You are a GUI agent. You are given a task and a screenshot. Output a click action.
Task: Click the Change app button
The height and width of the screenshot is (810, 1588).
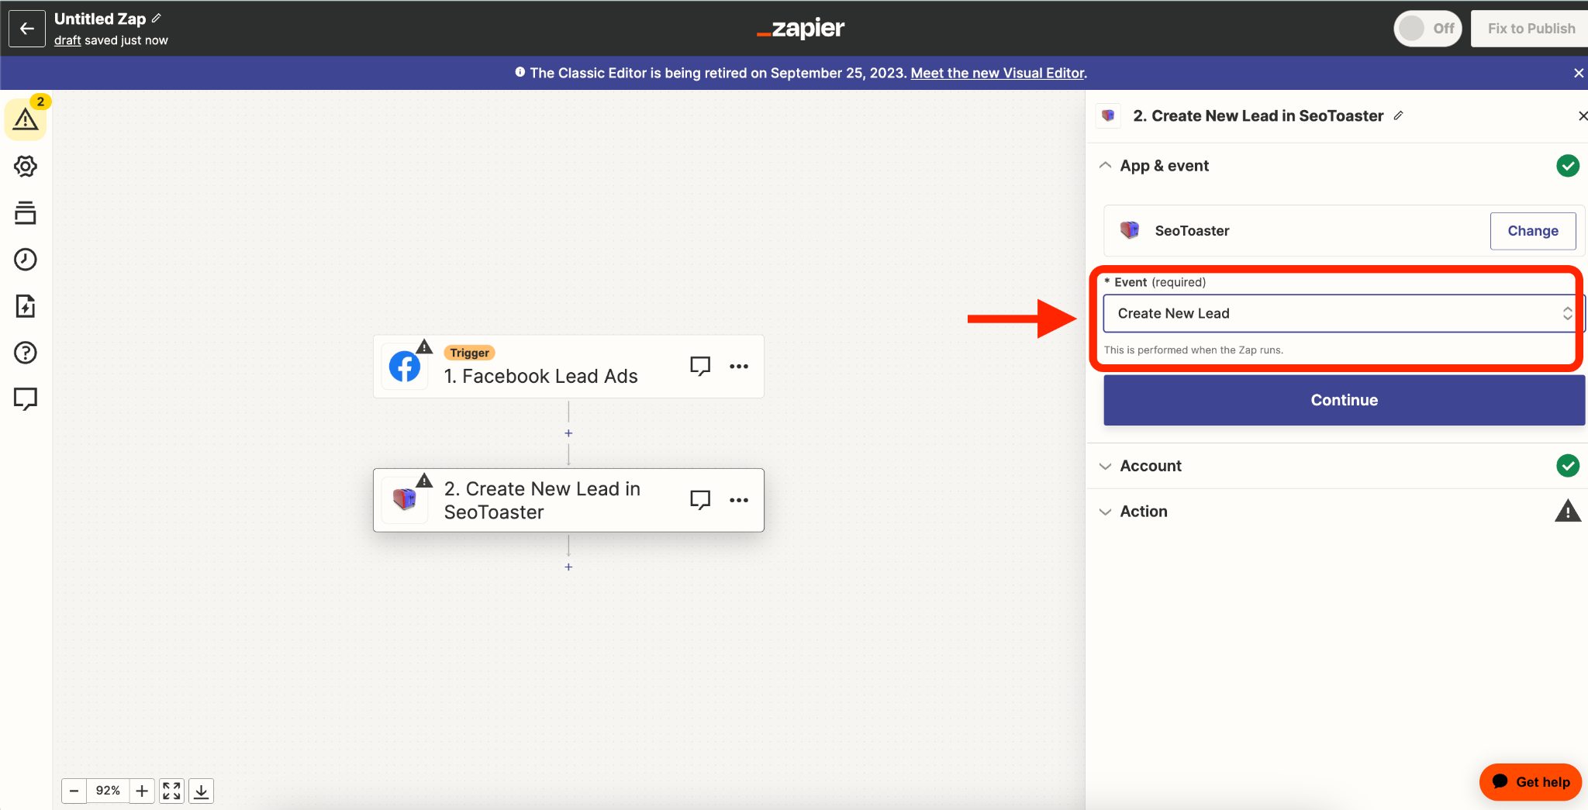pyautogui.click(x=1532, y=231)
